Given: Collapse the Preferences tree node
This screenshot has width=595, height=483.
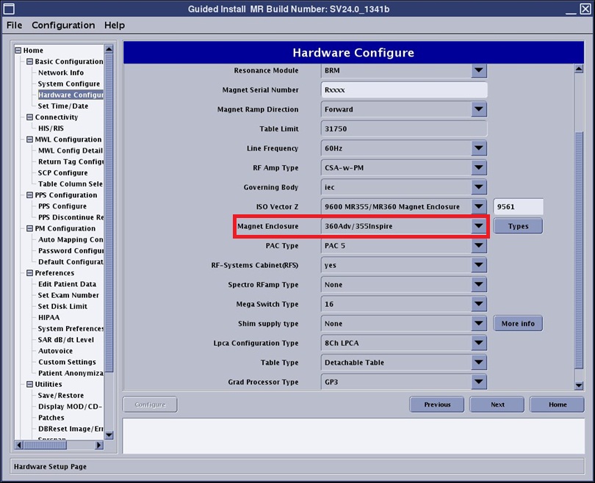Looking at the screenshot, I should click(x=29, y=273).
